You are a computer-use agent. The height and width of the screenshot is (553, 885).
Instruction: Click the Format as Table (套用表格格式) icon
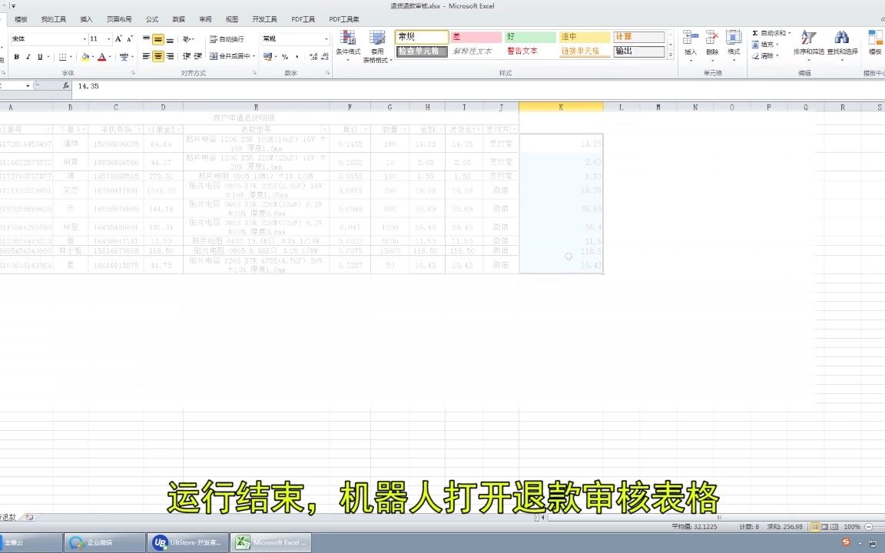[377, 44]
